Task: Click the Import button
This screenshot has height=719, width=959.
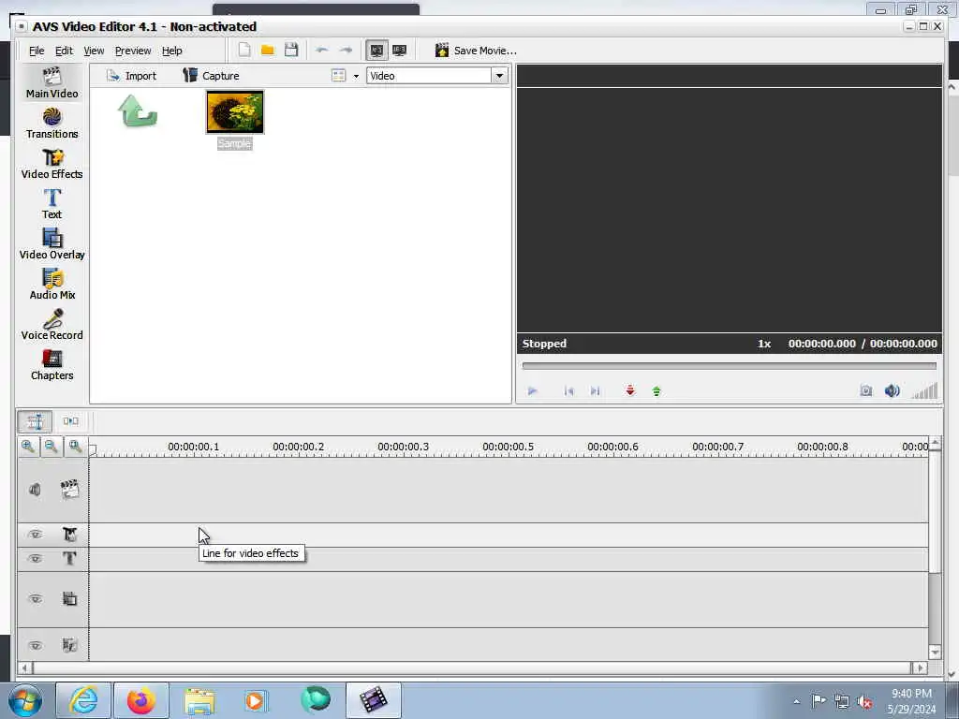Action: 131,76
